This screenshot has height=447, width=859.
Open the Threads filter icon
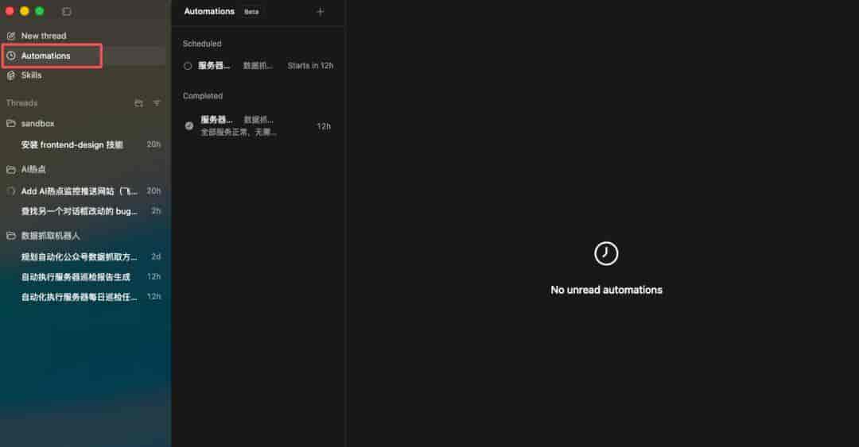click(x=157, y=103)
